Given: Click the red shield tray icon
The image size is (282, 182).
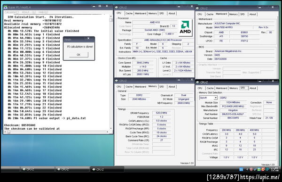Looking at the screenshot, I should (251, 169).
